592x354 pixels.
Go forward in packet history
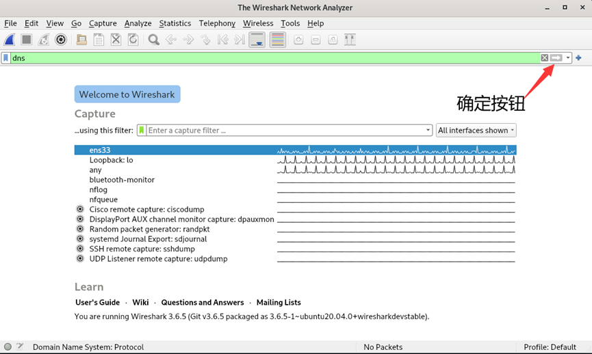coord(188,40)
